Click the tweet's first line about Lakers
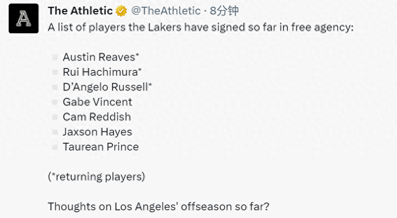Viewport: 397px width, 218px height. [201, 27]
